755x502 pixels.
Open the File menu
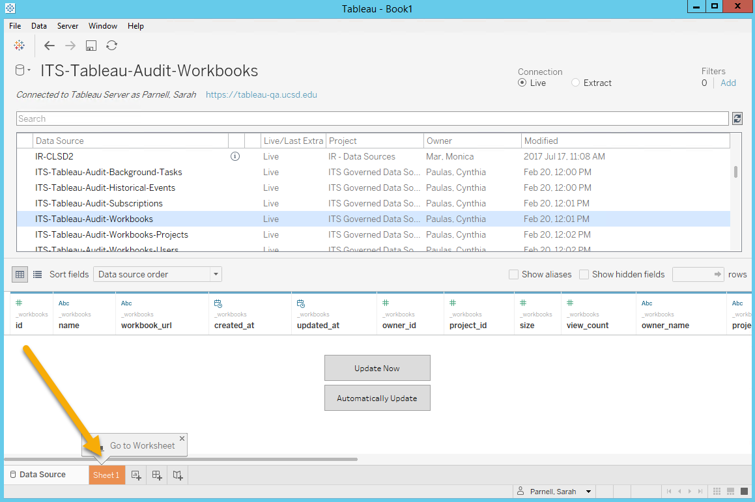coord(15,26)
